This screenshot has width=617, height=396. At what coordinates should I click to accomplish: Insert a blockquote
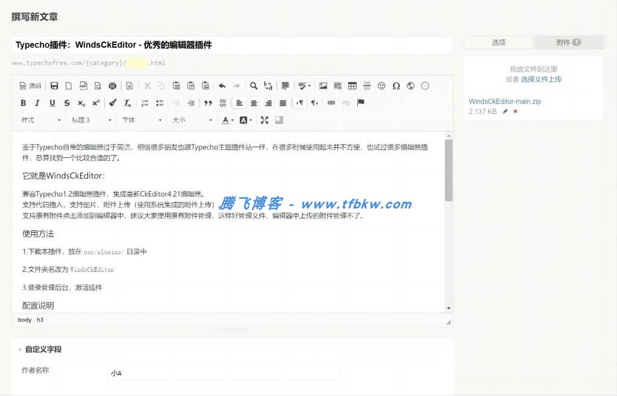207,102
